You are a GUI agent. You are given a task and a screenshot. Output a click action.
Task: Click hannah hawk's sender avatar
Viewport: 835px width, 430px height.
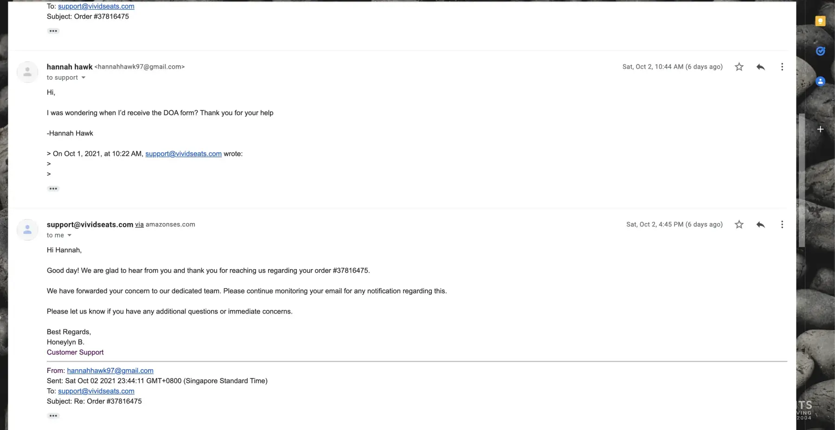[x=27, y=72]
